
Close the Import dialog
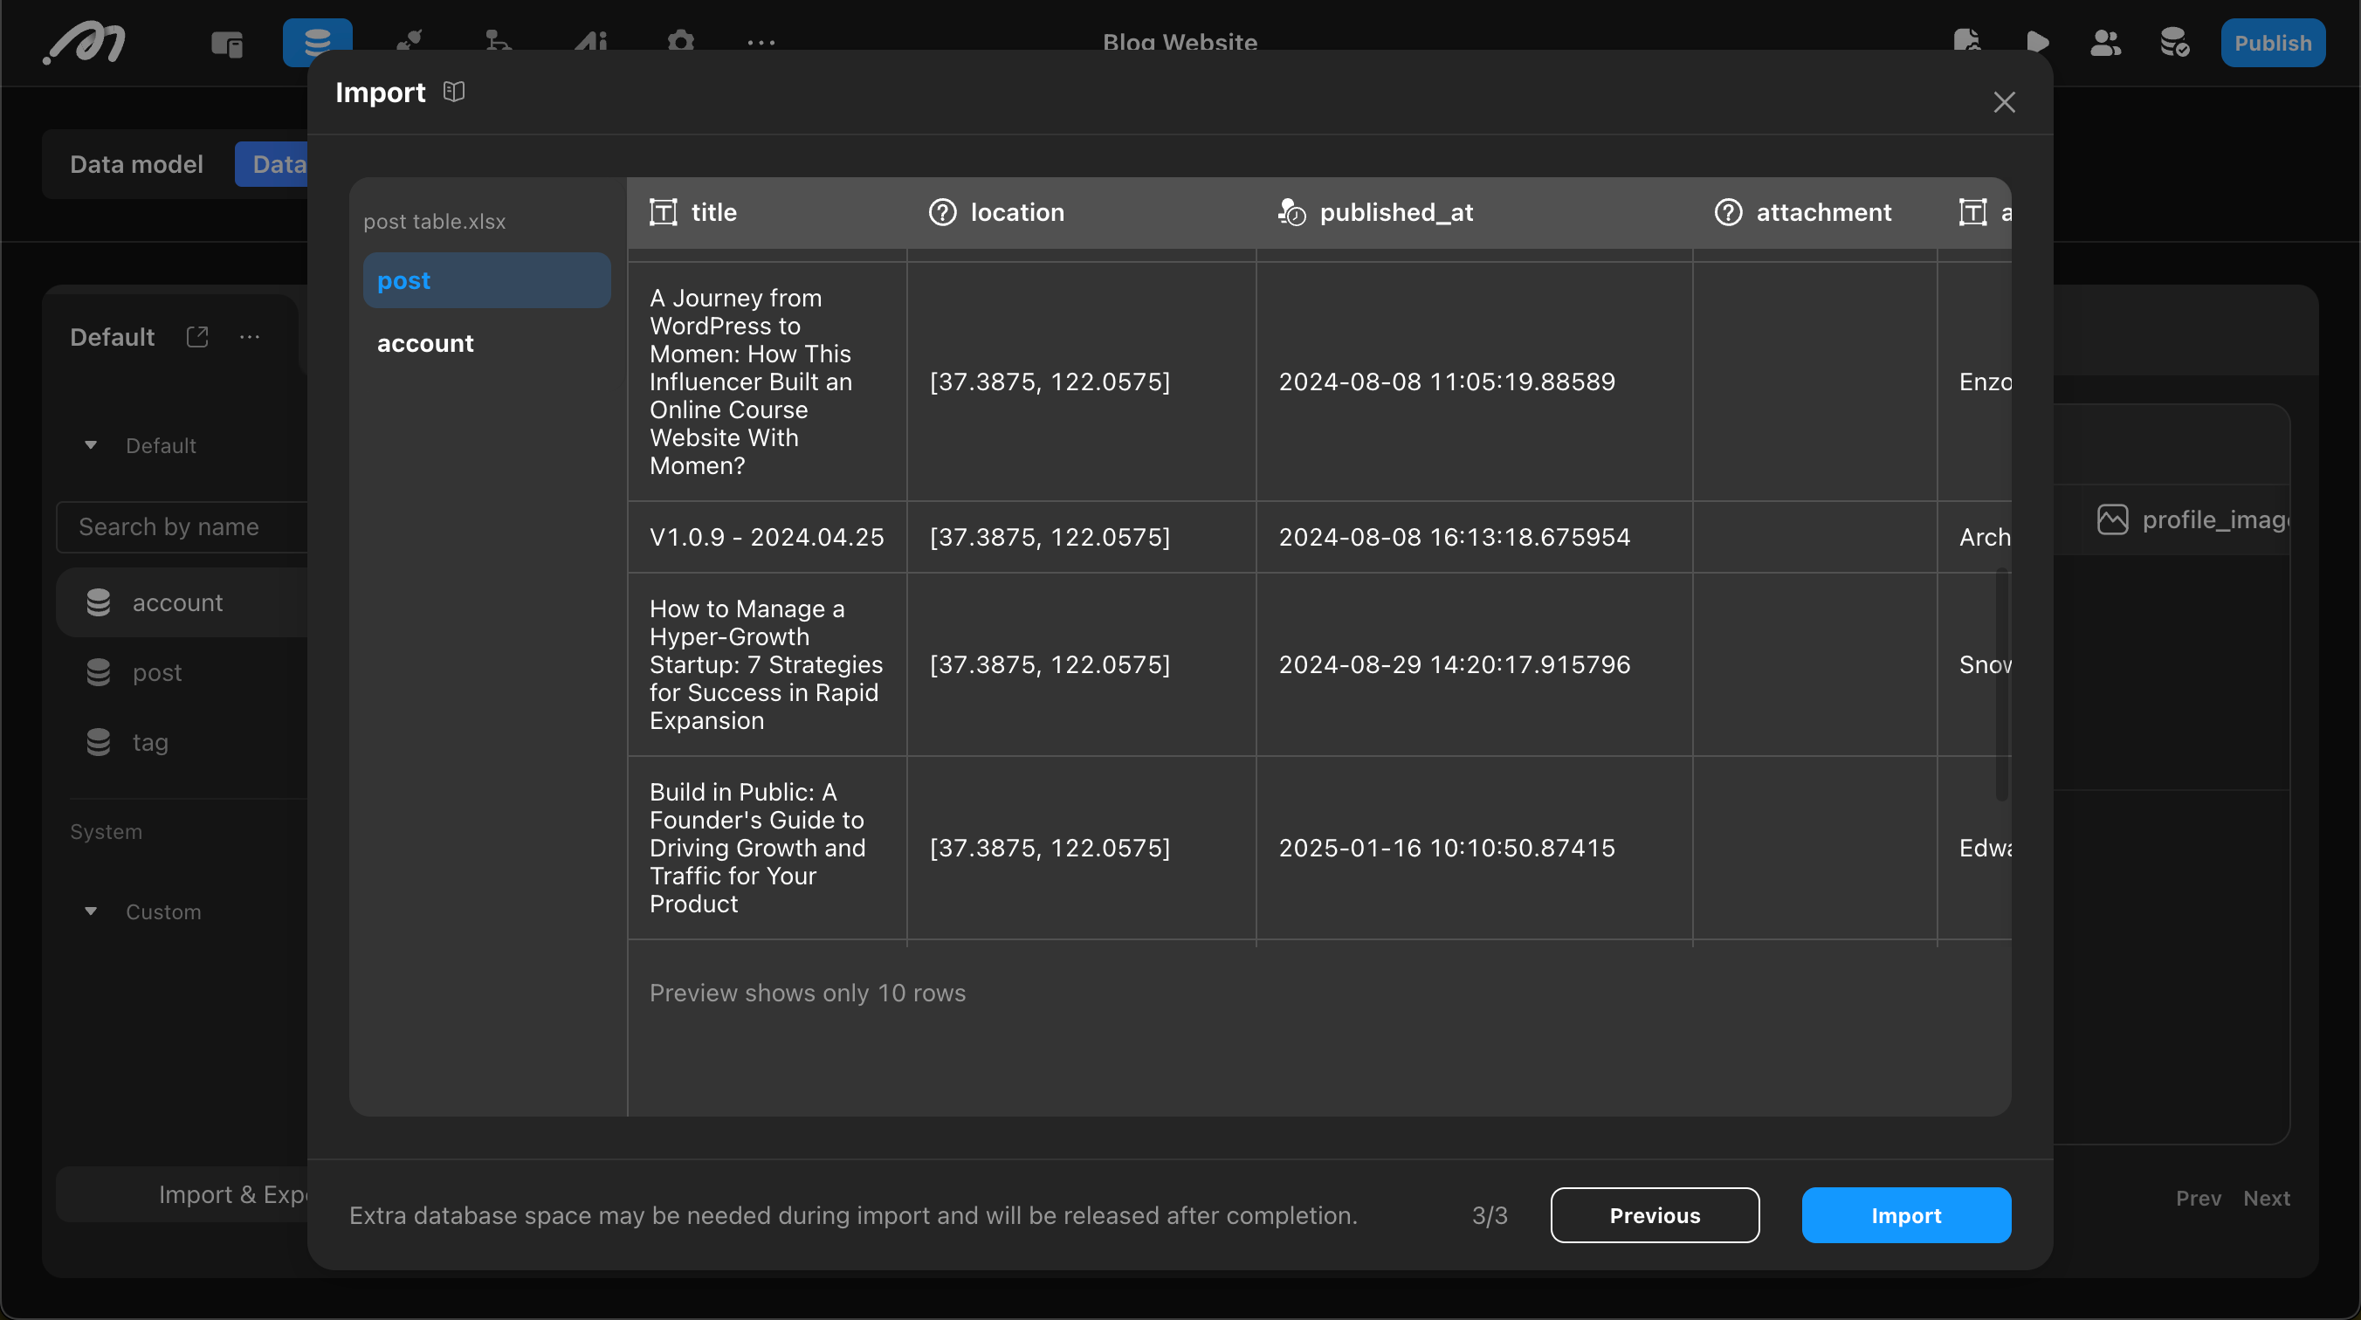[2004, 102]
